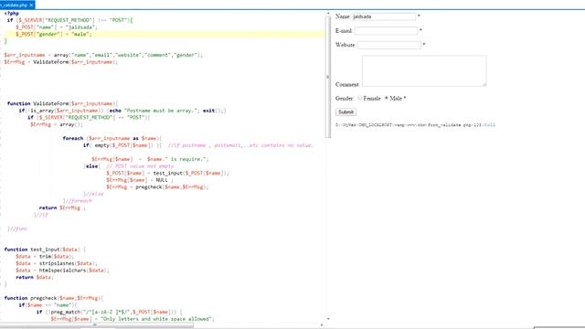Image resolution: width=585 pixels, height=329 pixels.
Task: Click the foreach loop line in code
Action: (112, 138)
